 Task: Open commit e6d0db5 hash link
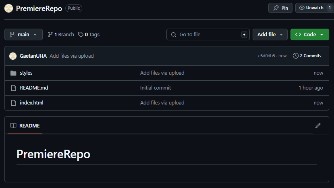click(x=266, y=56)
